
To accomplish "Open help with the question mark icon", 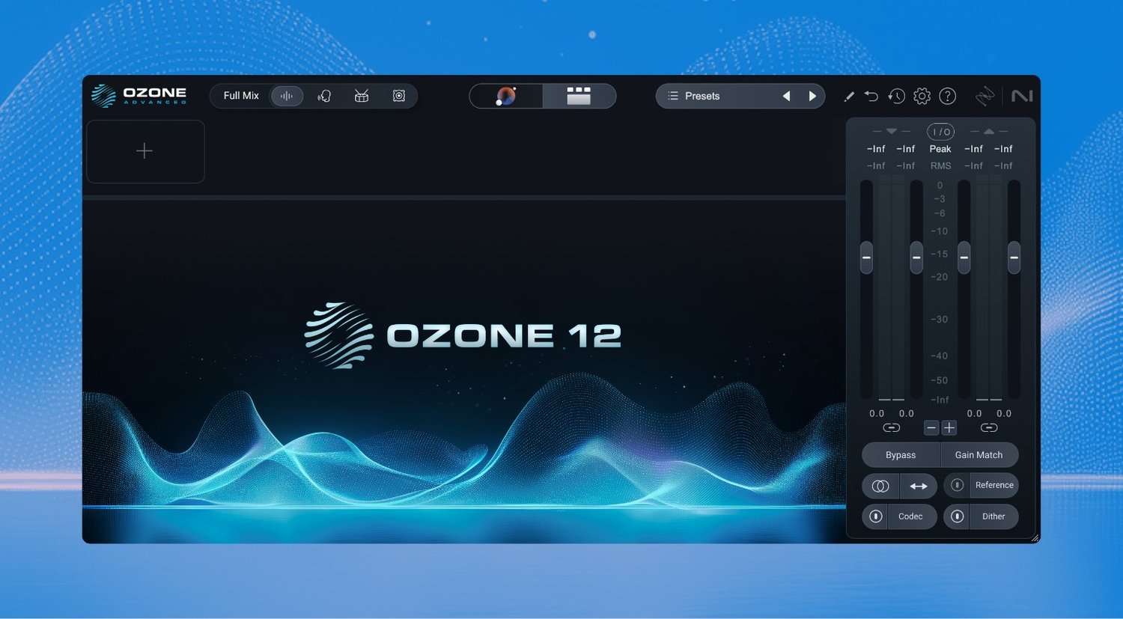I will tap(948, 96).
